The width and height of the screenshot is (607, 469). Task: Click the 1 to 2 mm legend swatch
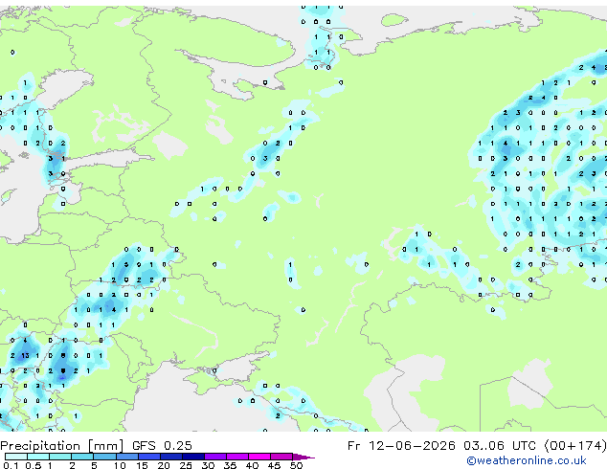[x=60, y=457]
